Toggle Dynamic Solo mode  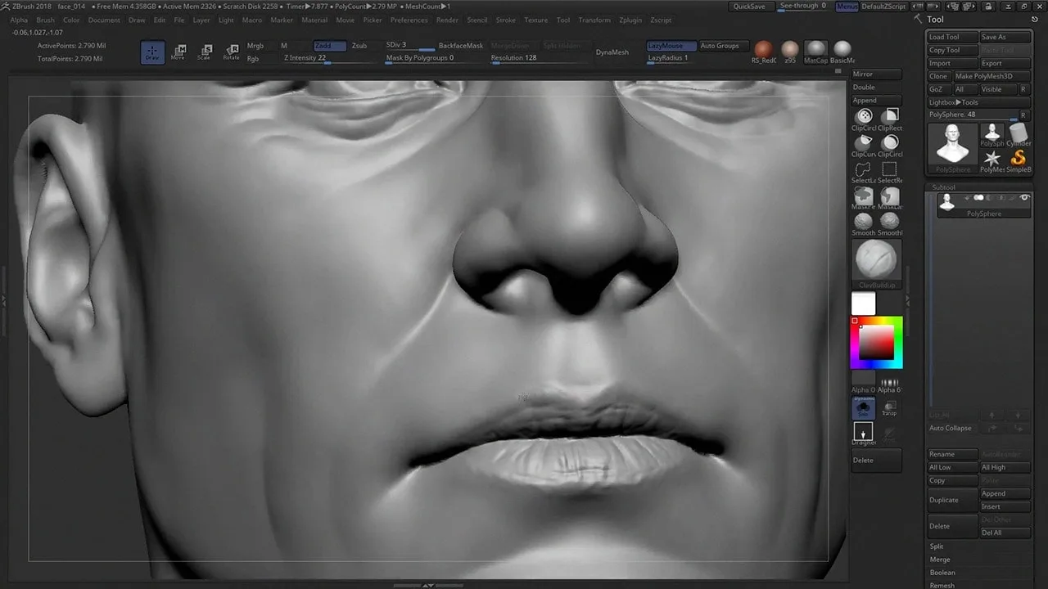coord(863,408)
